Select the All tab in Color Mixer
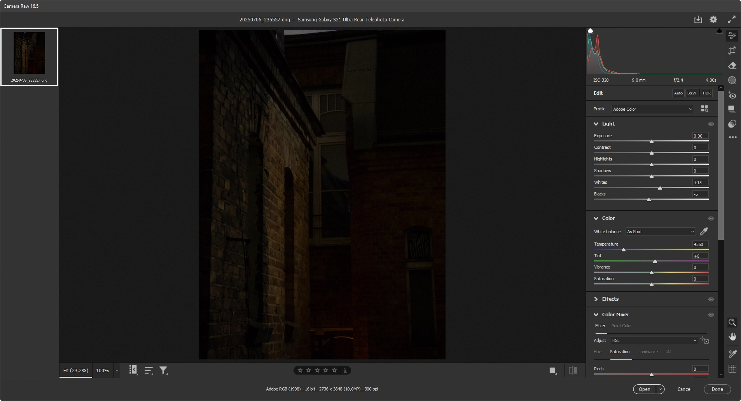Image resolution: width=741 pixels, height=401 pixels. (x=669, y=352)
